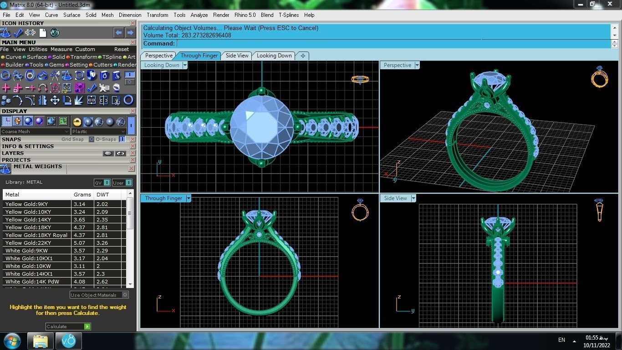
Task: Click the three blue cubes icon
Action: click(5, 100)
